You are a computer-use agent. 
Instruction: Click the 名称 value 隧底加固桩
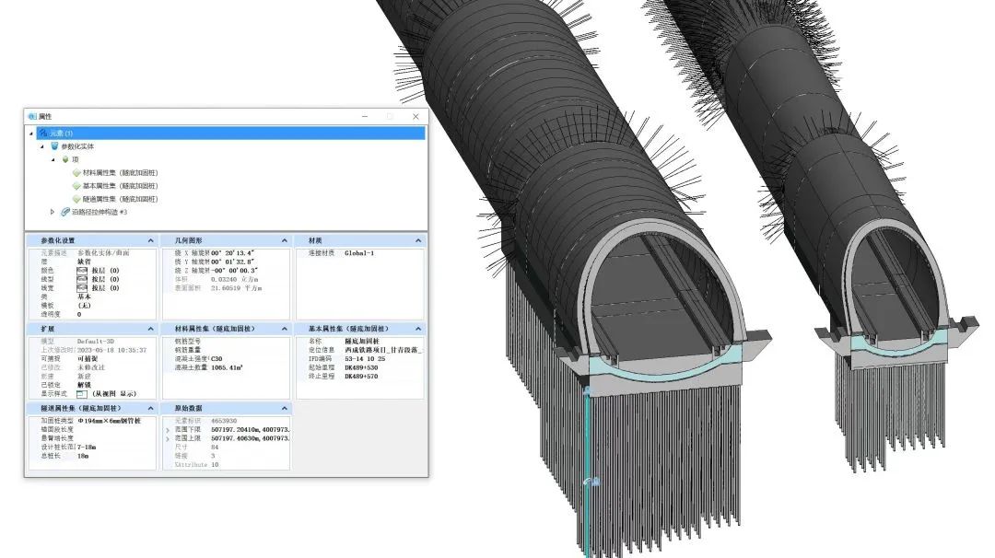pos(362,341)
